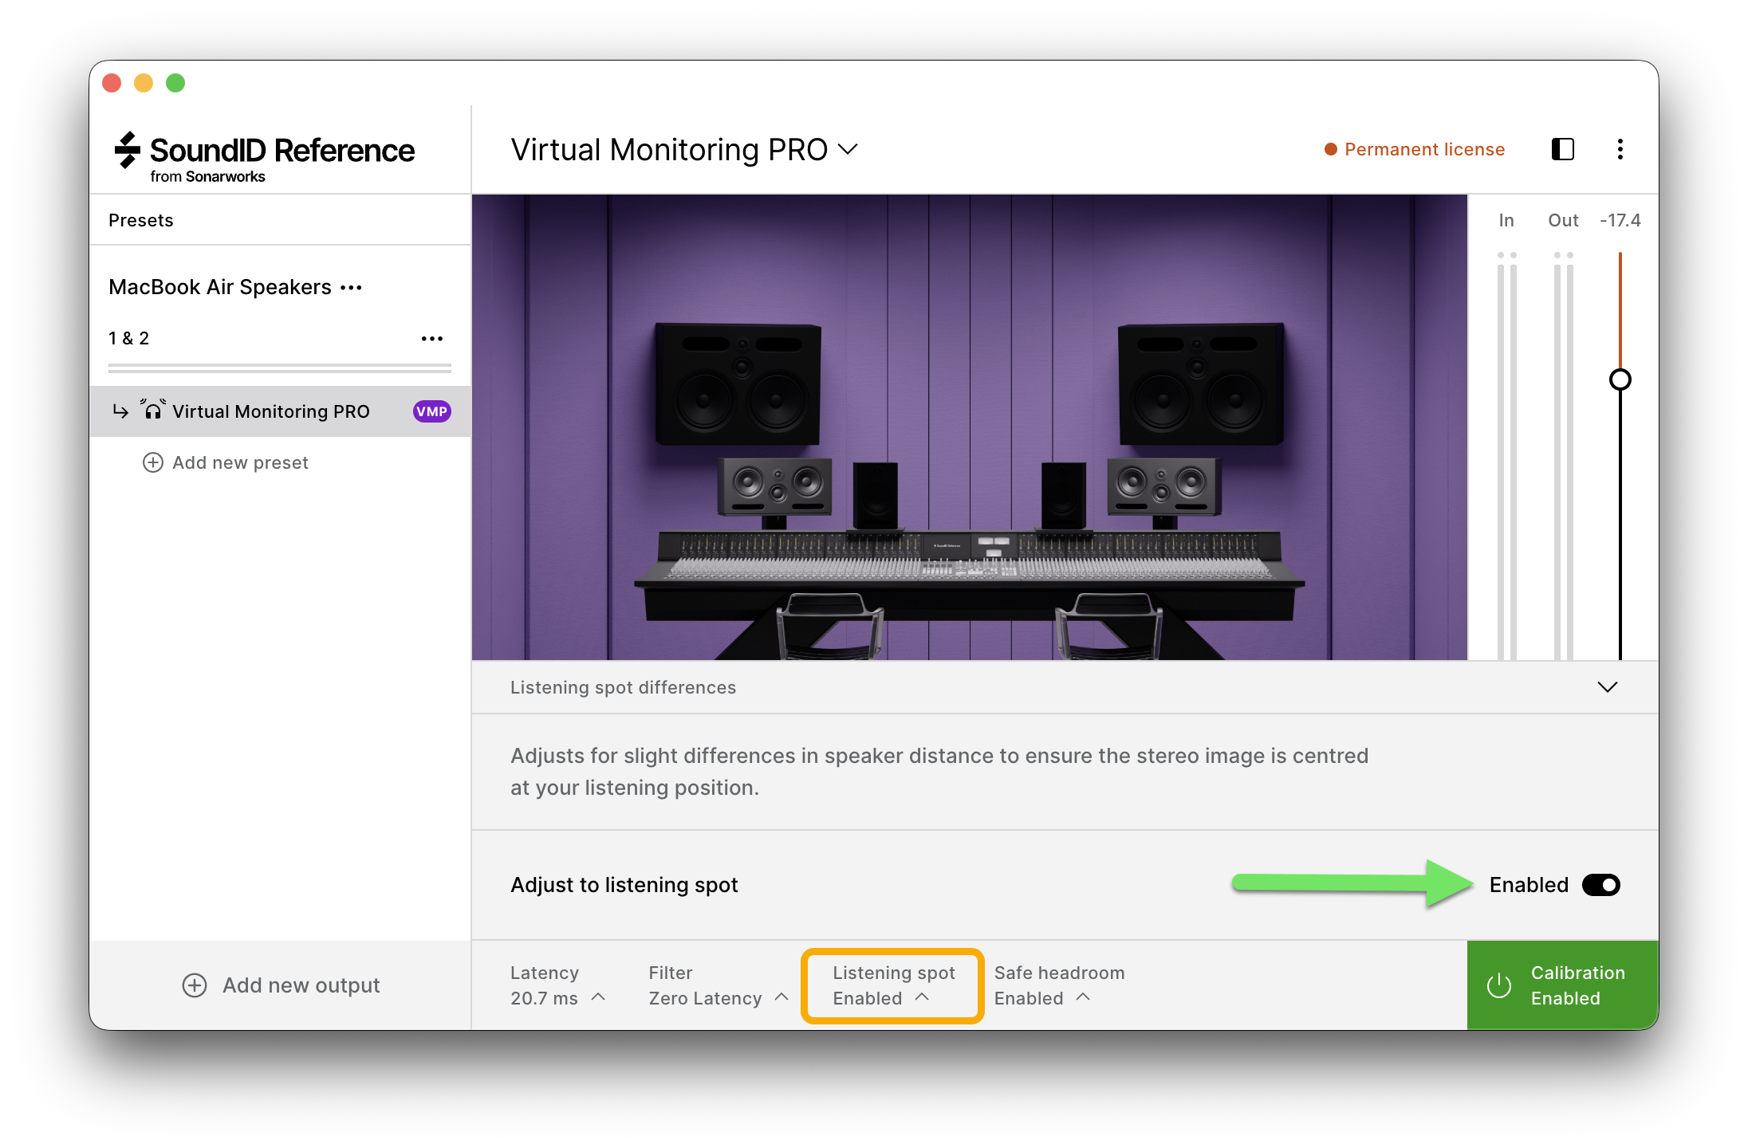The width and height of the screenshot is (1748, 1148).
Task: Click the Calibration power icon
Action: click(x=1499, y=985)
